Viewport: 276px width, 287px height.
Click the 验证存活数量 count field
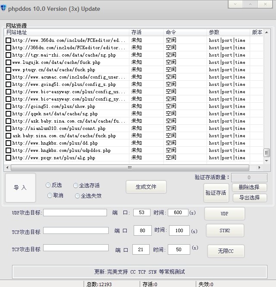pyautogui.click(x=249, y=177)
